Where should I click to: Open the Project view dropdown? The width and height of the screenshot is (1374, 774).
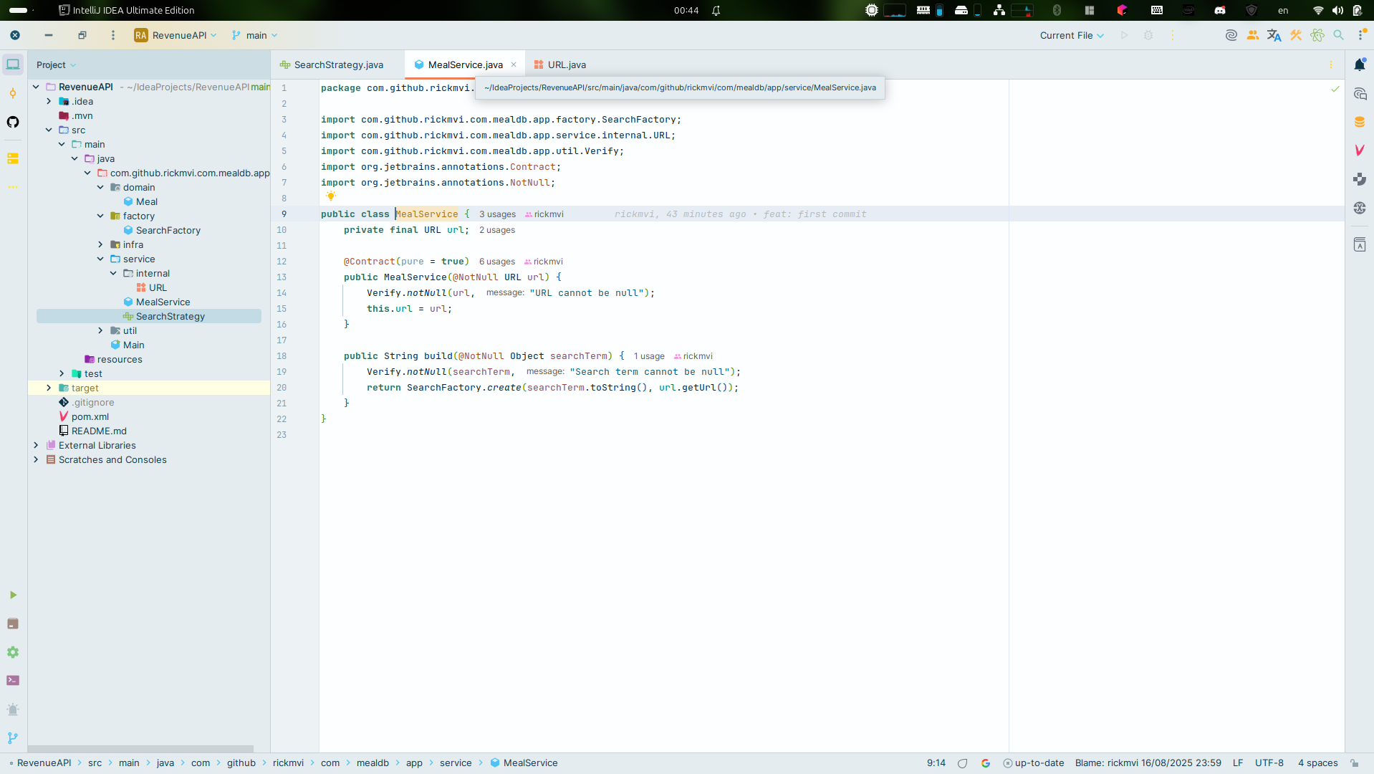pos(56,64)
